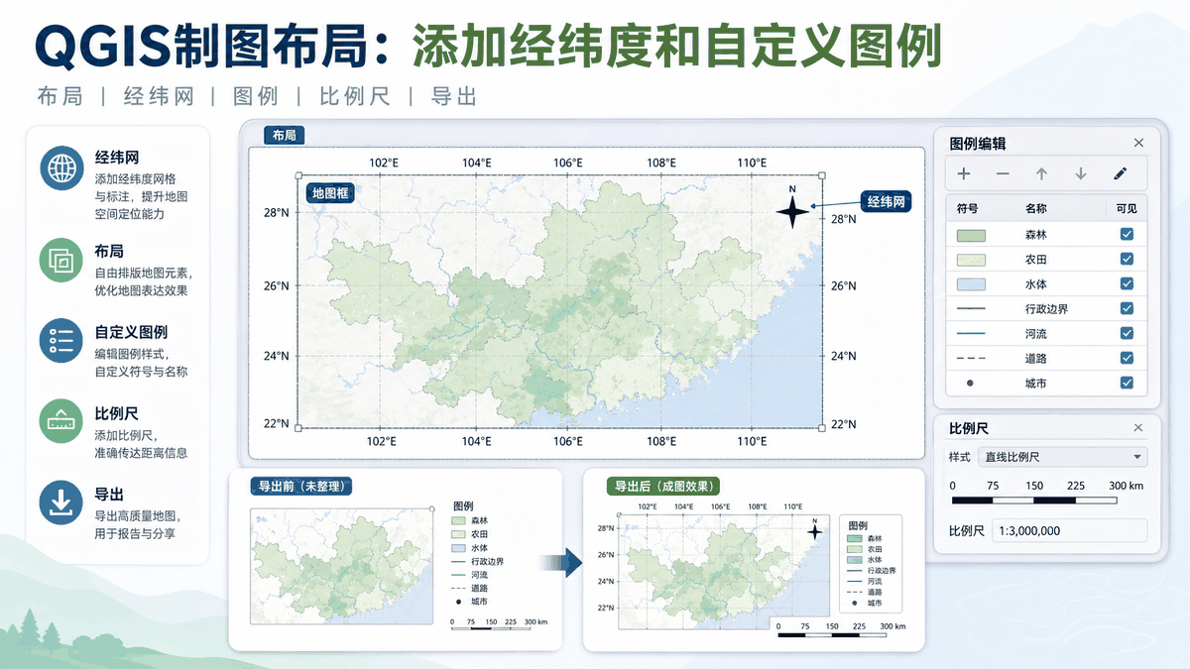1190x669 pixels.
Task: Click the 行政边界 line symbol
Action: 971,308
